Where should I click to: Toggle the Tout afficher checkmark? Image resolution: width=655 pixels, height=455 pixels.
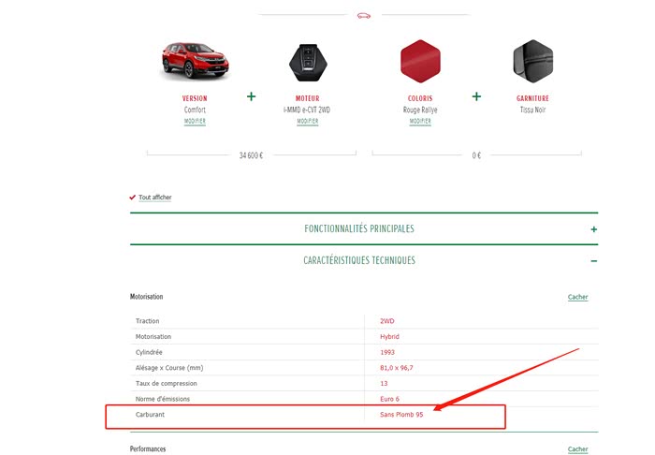point(133,198)
